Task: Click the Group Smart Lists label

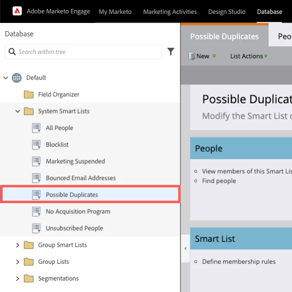Action: tap(62, 245)
